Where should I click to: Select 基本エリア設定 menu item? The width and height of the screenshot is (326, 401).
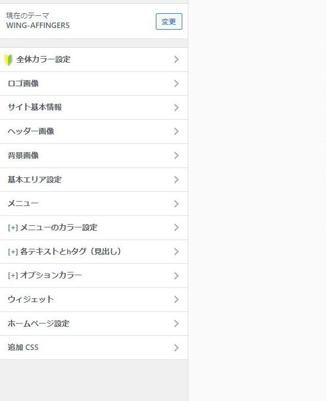click(x=94, y=180)
